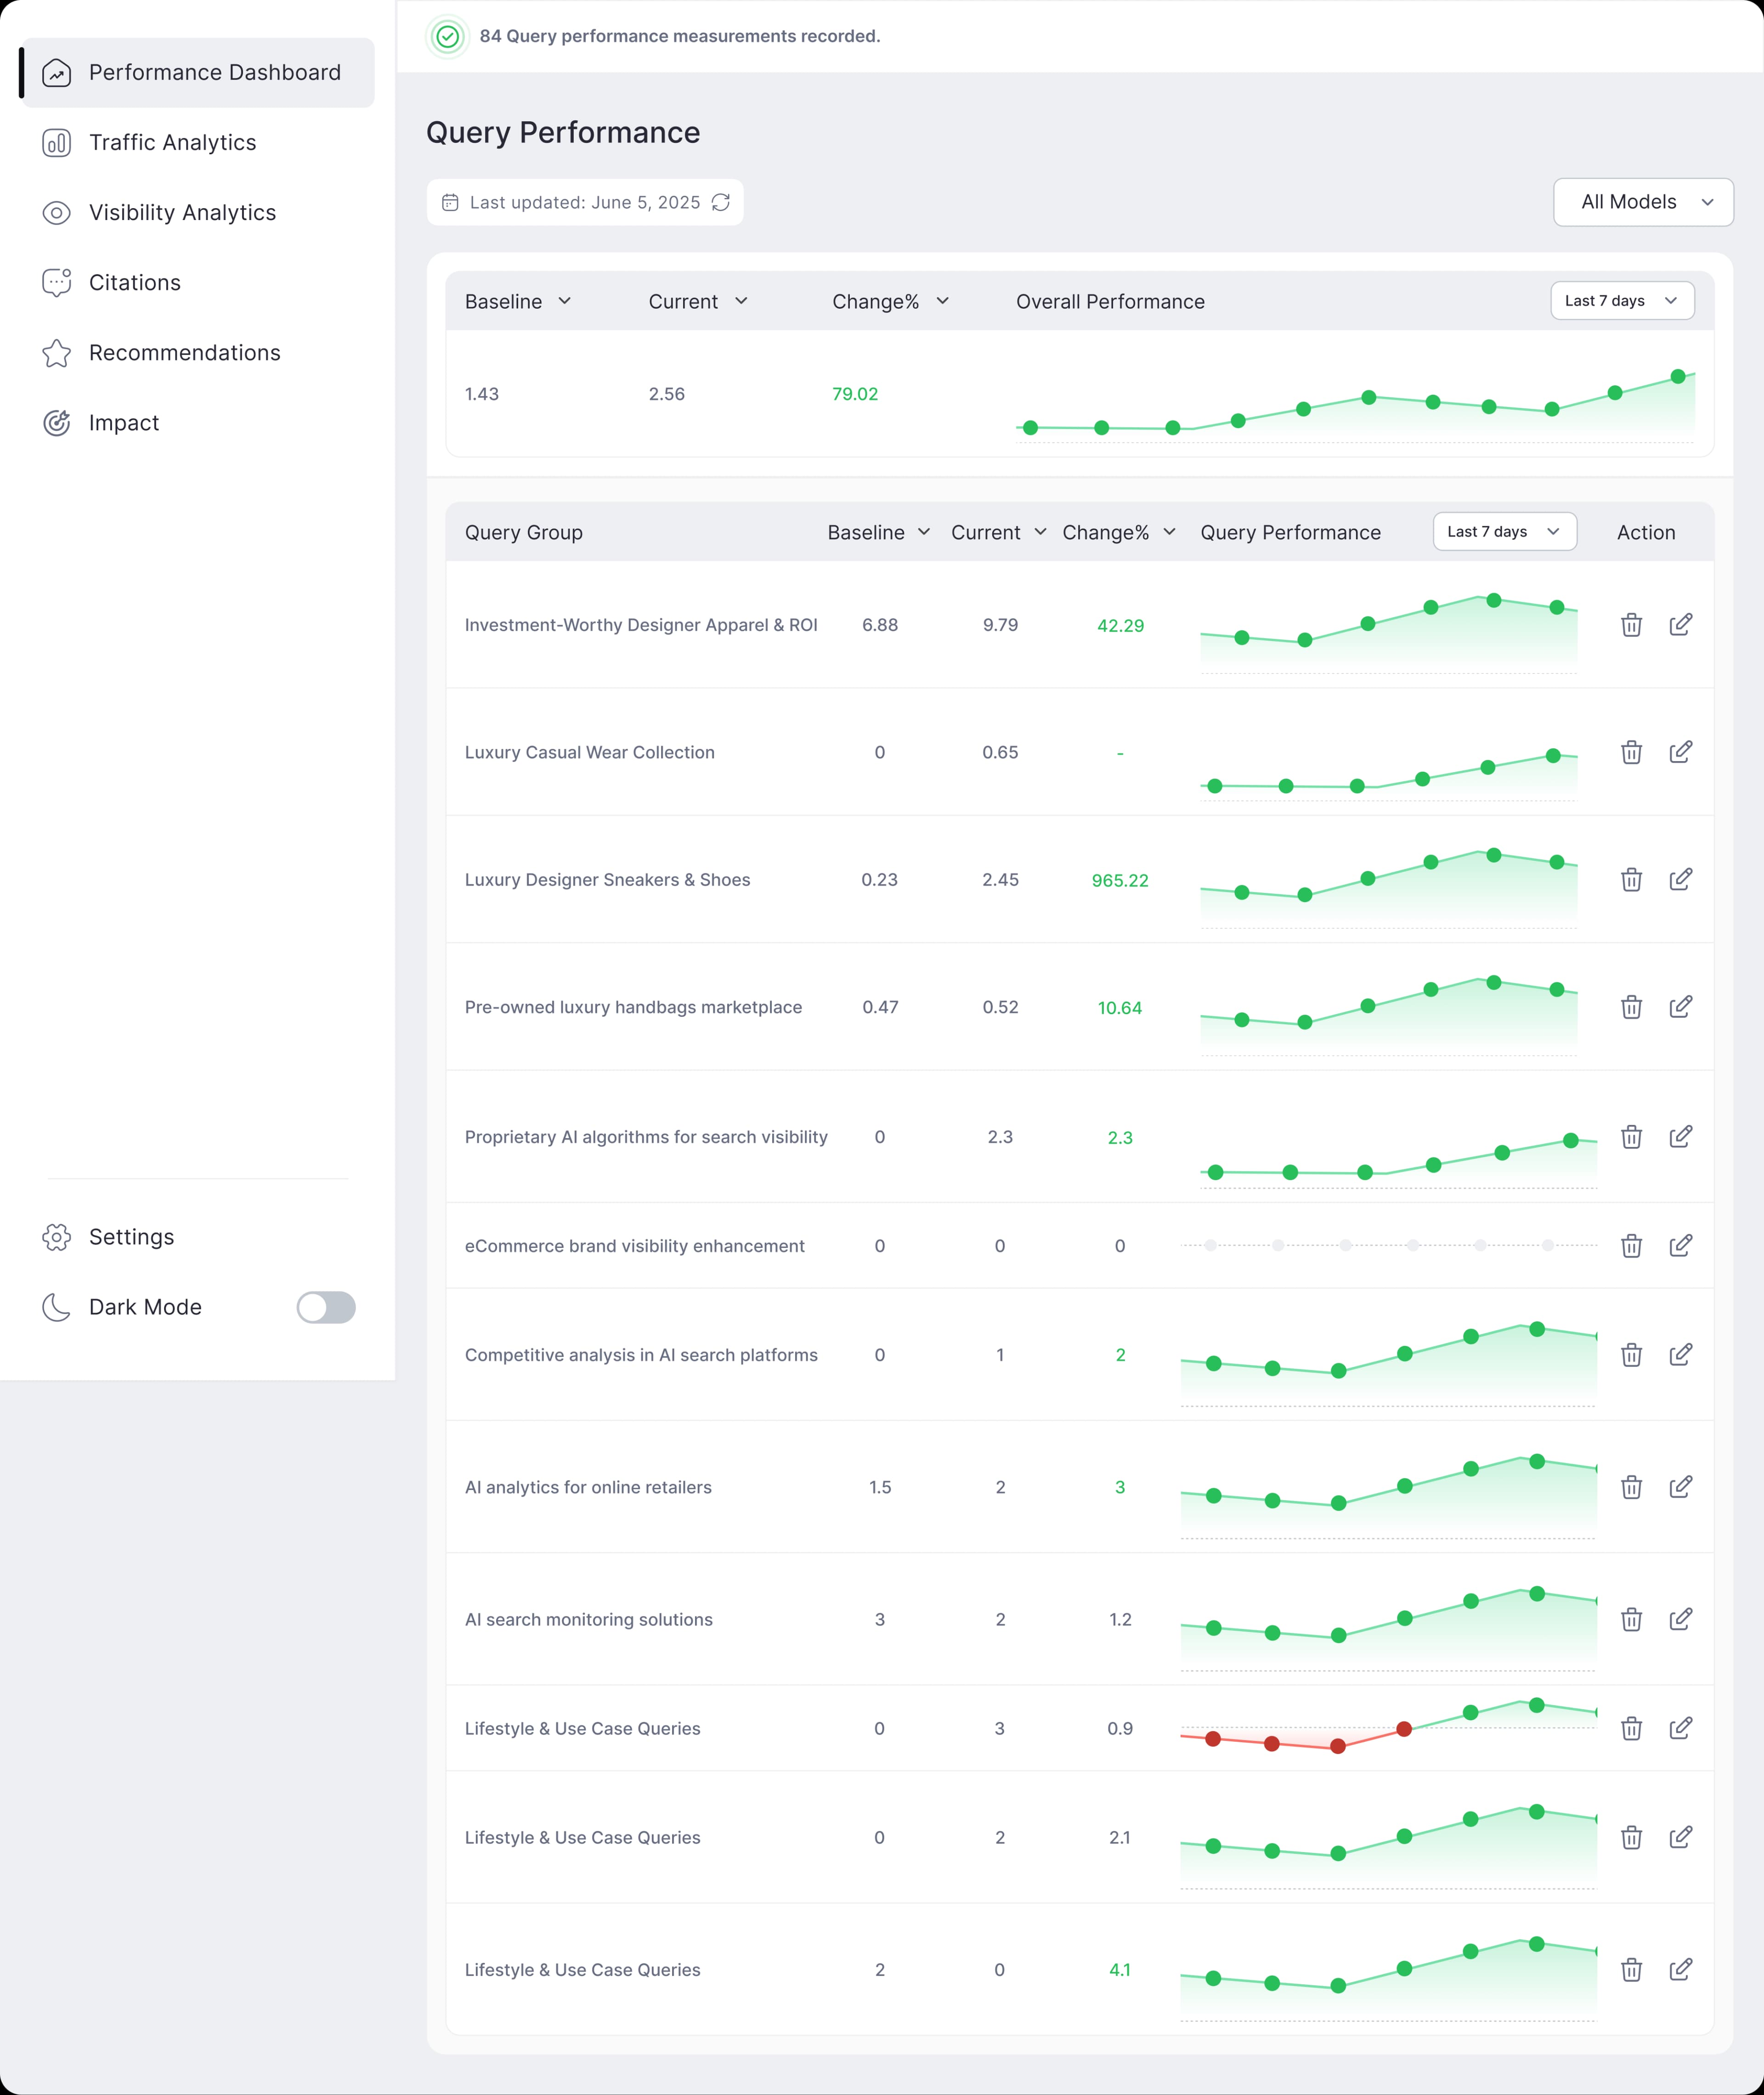Image resolution: width=1764 pixels, height=2095 pixels.
Task: Click last data point on Overall Performance chart
Action: [x=1678, y=377]
